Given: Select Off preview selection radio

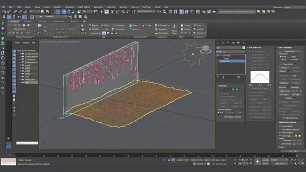Looking at the screenshot, I should [x=219, y=113].
